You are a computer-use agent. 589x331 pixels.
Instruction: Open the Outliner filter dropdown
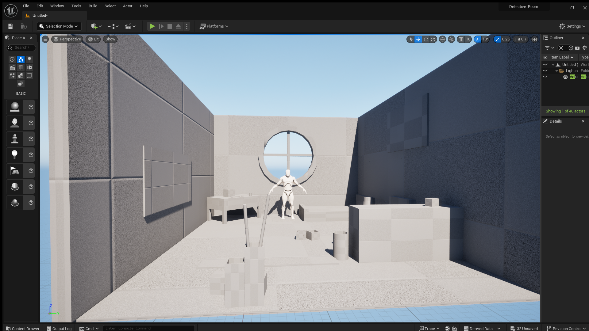[x=549, y=48]
